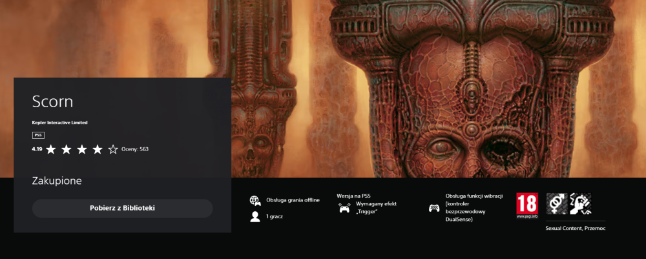646x259 pixels.
Task: Click the Trigger effect controller icon
Action: coord(344,208)
